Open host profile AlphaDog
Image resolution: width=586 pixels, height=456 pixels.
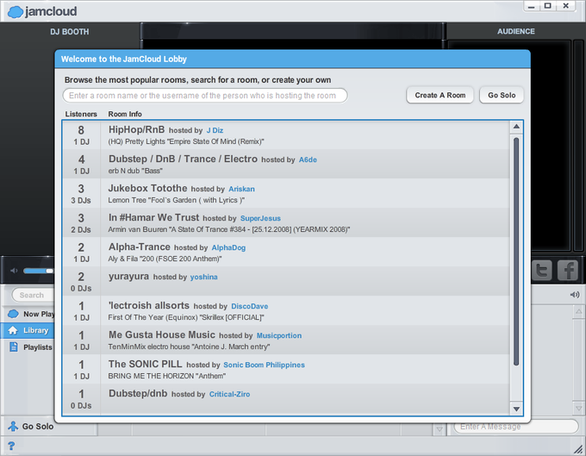228,247
